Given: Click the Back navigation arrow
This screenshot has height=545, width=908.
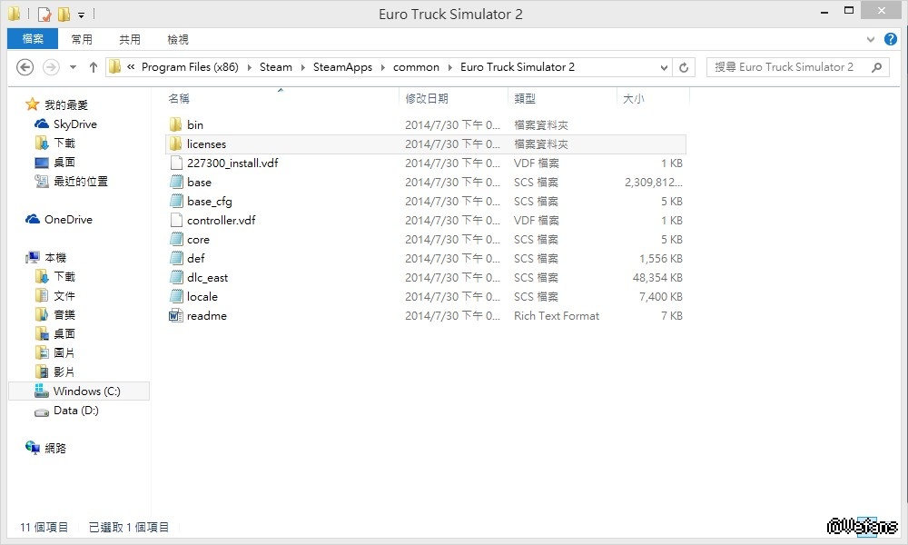Looking at the screenshot, I should coord(25,67).
